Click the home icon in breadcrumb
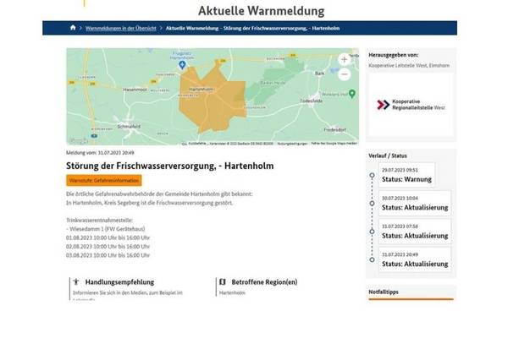The height and width of the screenshot is (338, 508). (x=74, y=28)
